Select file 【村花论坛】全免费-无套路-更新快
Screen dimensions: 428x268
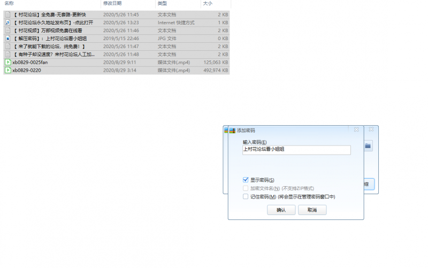[50, 14]
